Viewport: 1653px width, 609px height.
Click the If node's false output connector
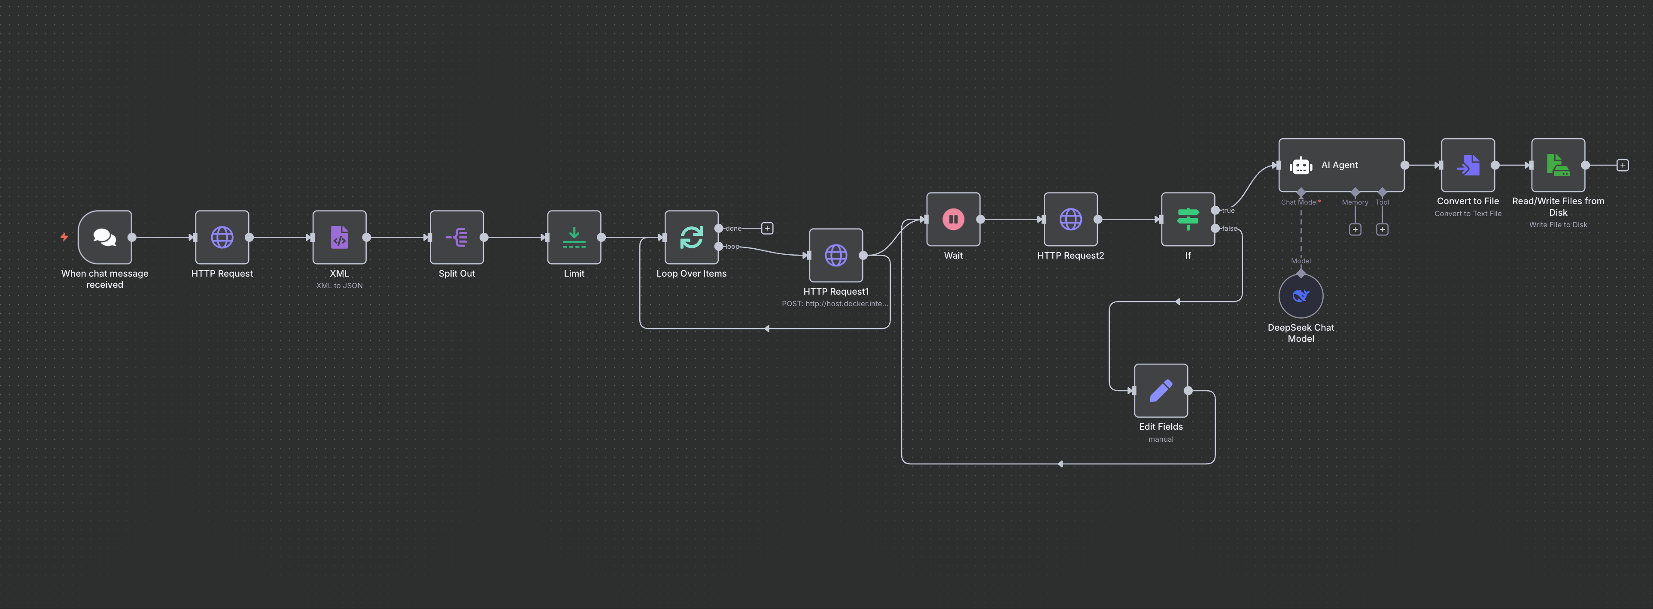click(x=1215, y=228)
